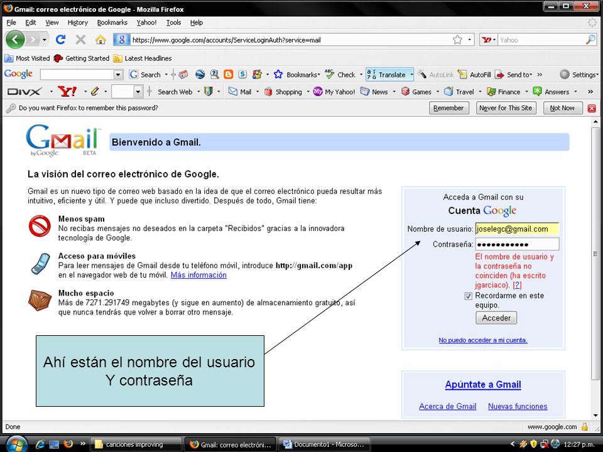Click the Yahoo search input box
The width and height of the screenshot is (603, 452).
click(541, 40)
